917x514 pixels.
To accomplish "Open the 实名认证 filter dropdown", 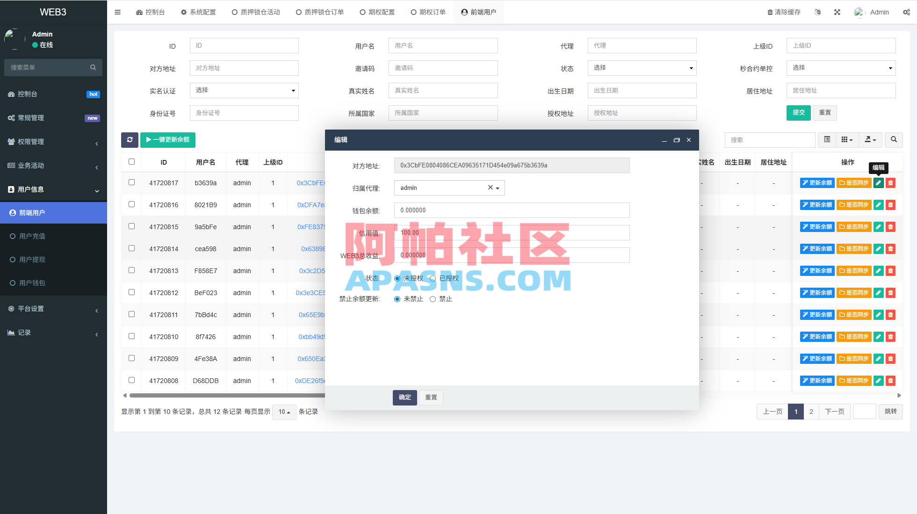I will point(244,90).
